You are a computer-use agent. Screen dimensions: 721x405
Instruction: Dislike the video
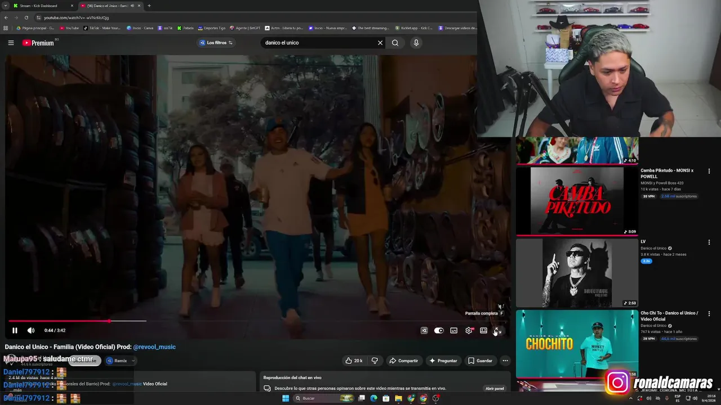(x=375, y=361)
